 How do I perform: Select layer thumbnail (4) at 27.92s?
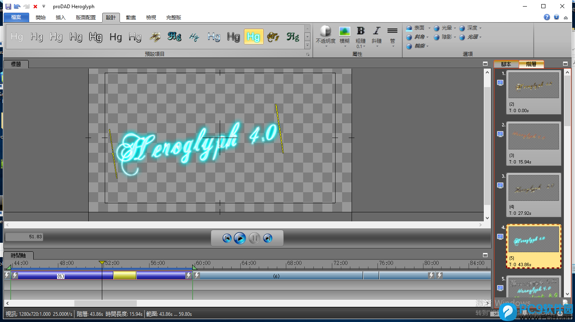[534, 195]
